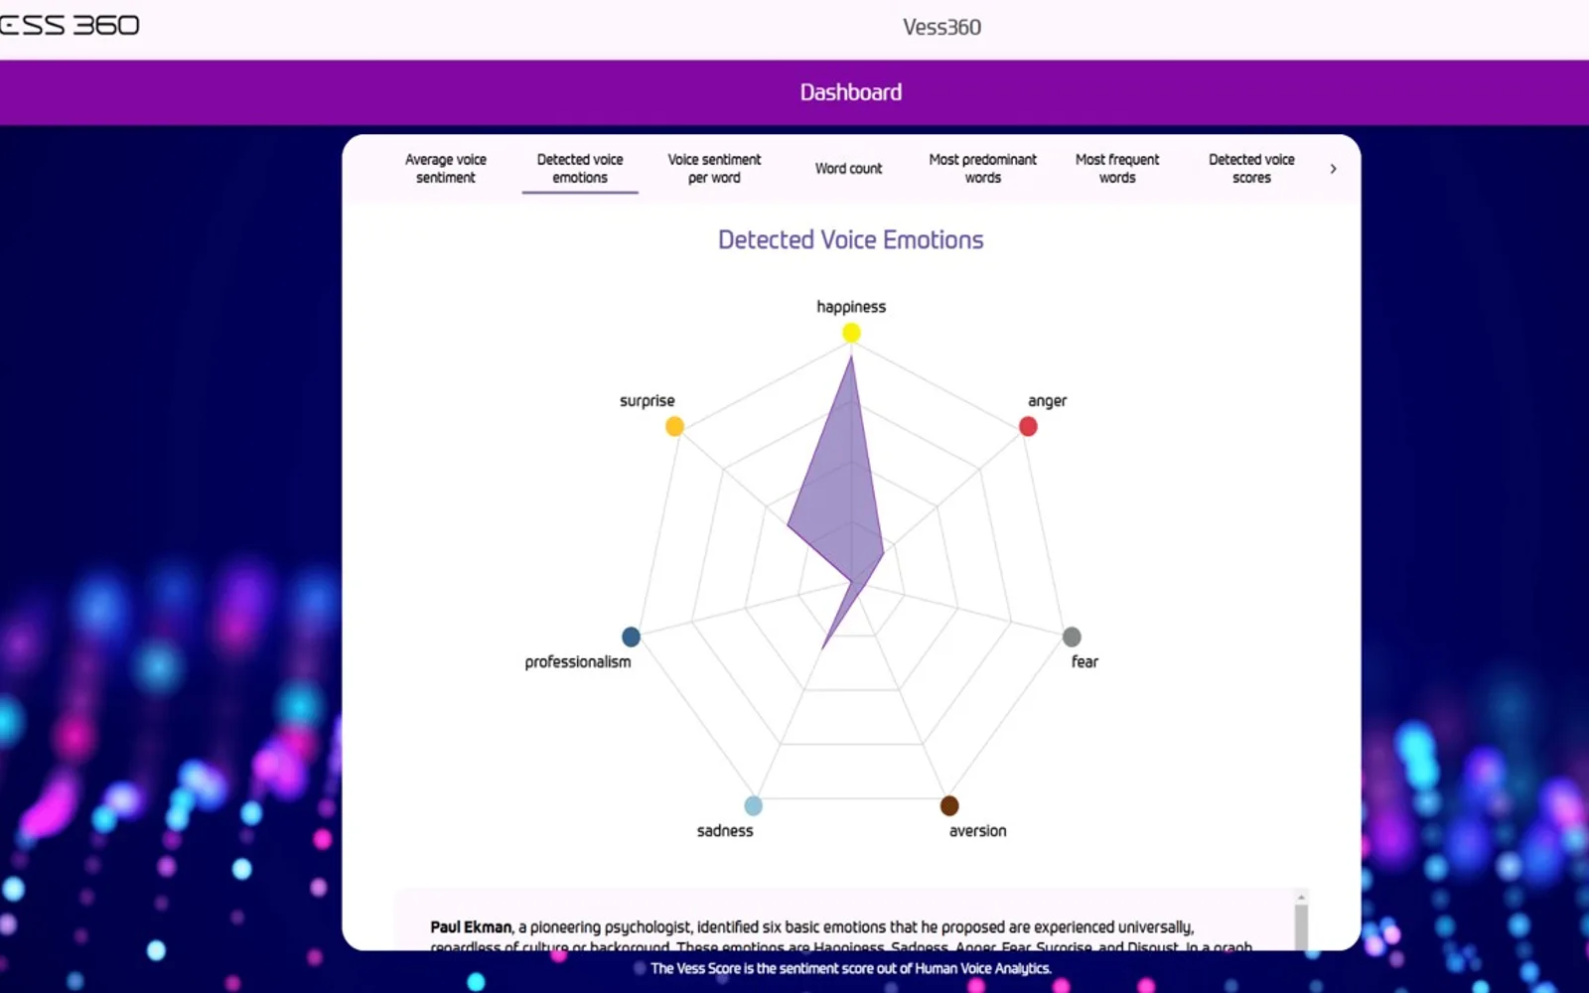Switch to Voice sentiment per word tab
Viewport: 1589px width, 993px height.
714,169
